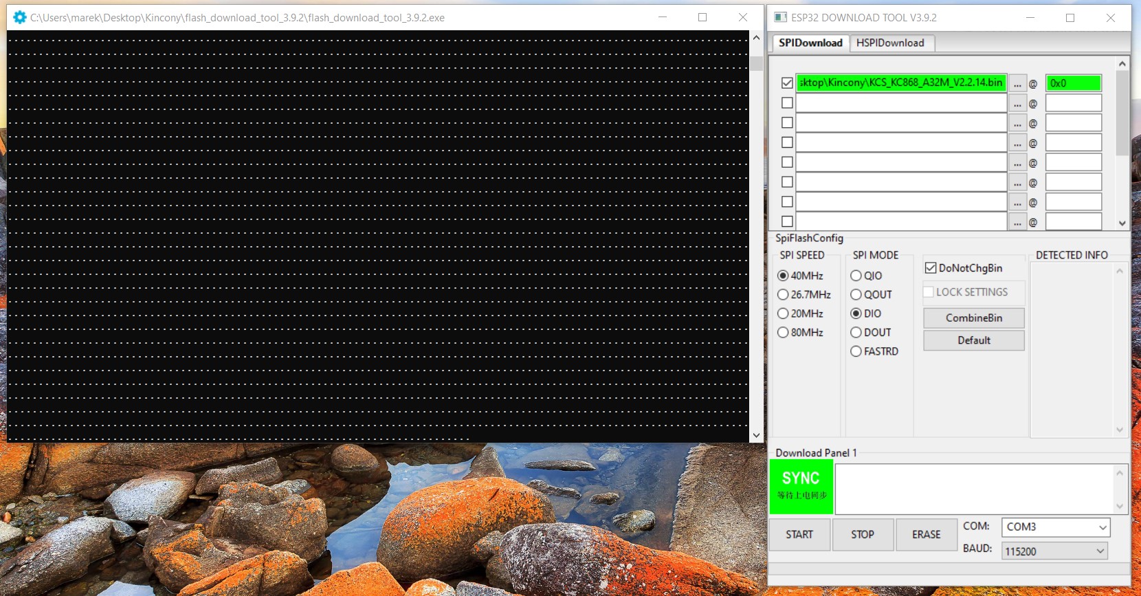The height and width of the screenshot is (596, 1141).
Task: Click the flash tool gear icon in console title bar
Action: click(x=20, y=17)
